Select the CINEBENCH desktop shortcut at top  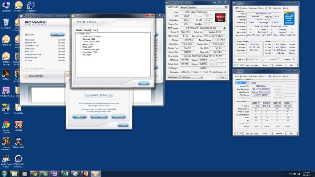[x=31, y=7]
